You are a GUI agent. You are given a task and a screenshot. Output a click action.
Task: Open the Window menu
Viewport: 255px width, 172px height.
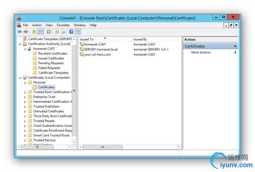coord(80,25)
